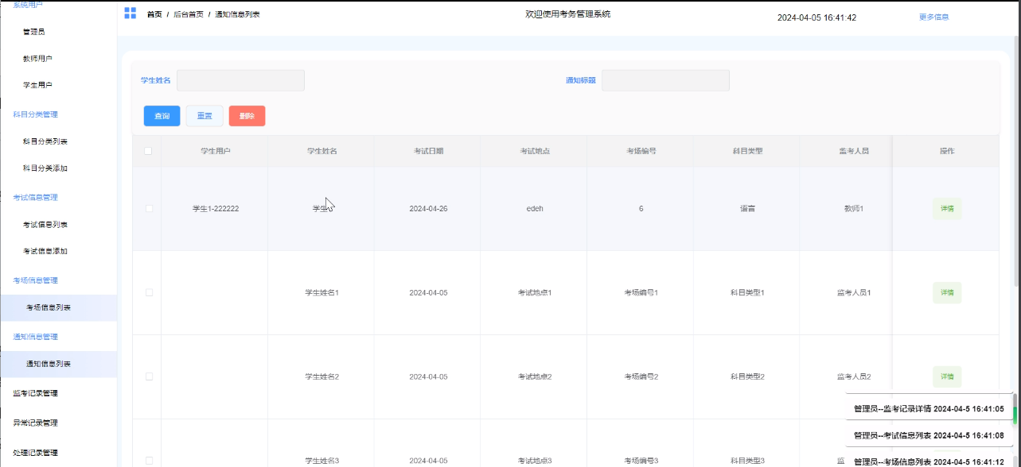Focus the 通知标题 search input

665,80
